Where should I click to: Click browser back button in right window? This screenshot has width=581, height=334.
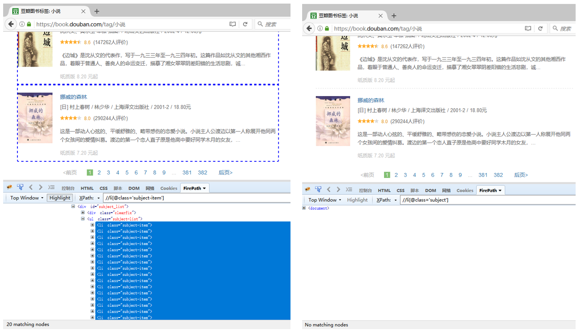coord(309,28)
